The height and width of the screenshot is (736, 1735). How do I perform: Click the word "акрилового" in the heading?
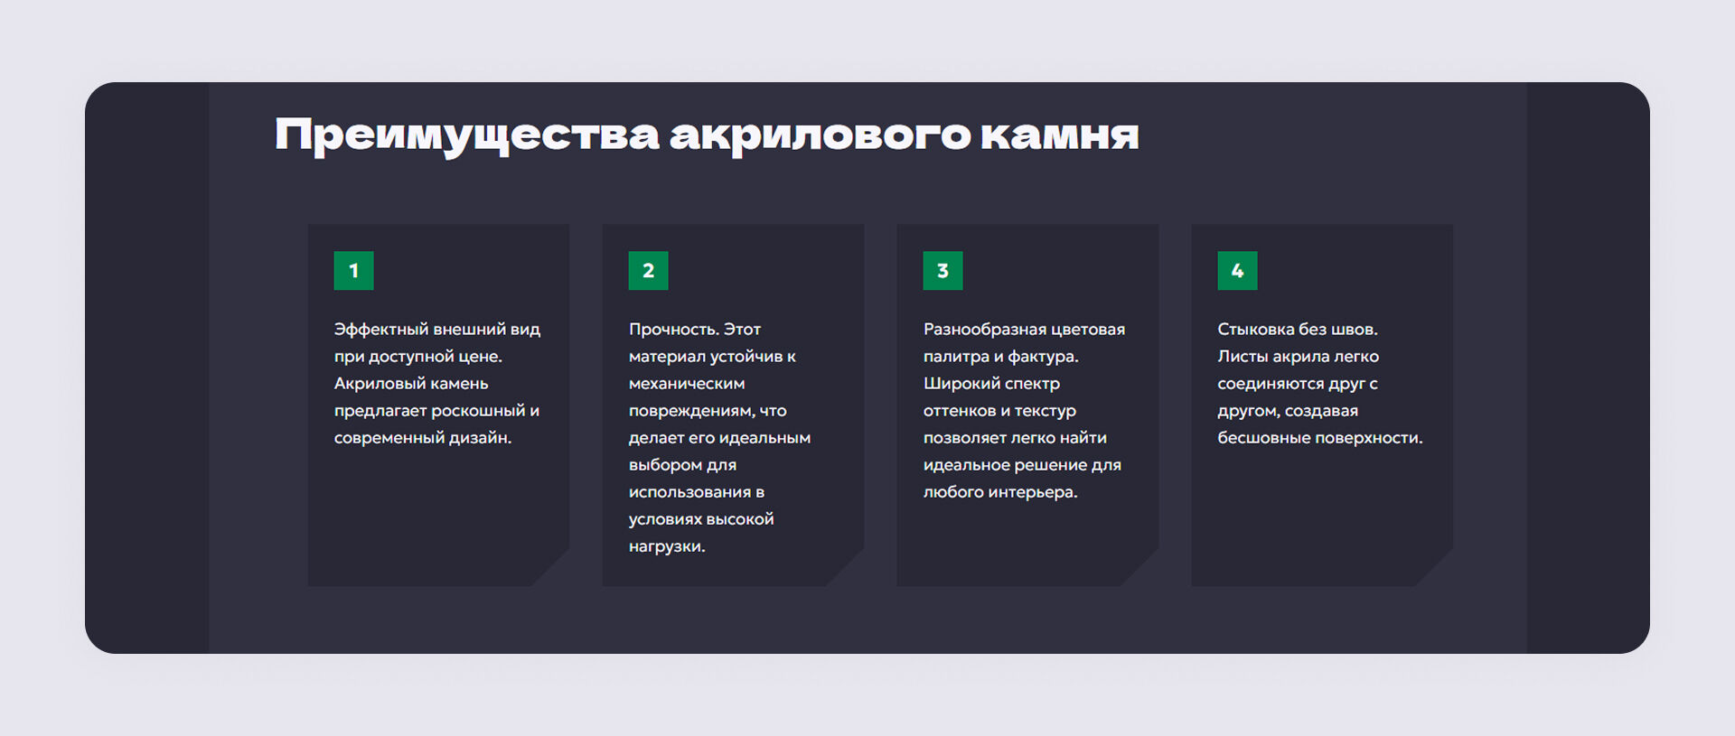click(x=820, y=135)
